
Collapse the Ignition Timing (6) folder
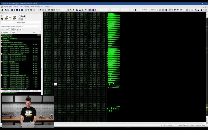pyautogui.click(x=2, y=62)
